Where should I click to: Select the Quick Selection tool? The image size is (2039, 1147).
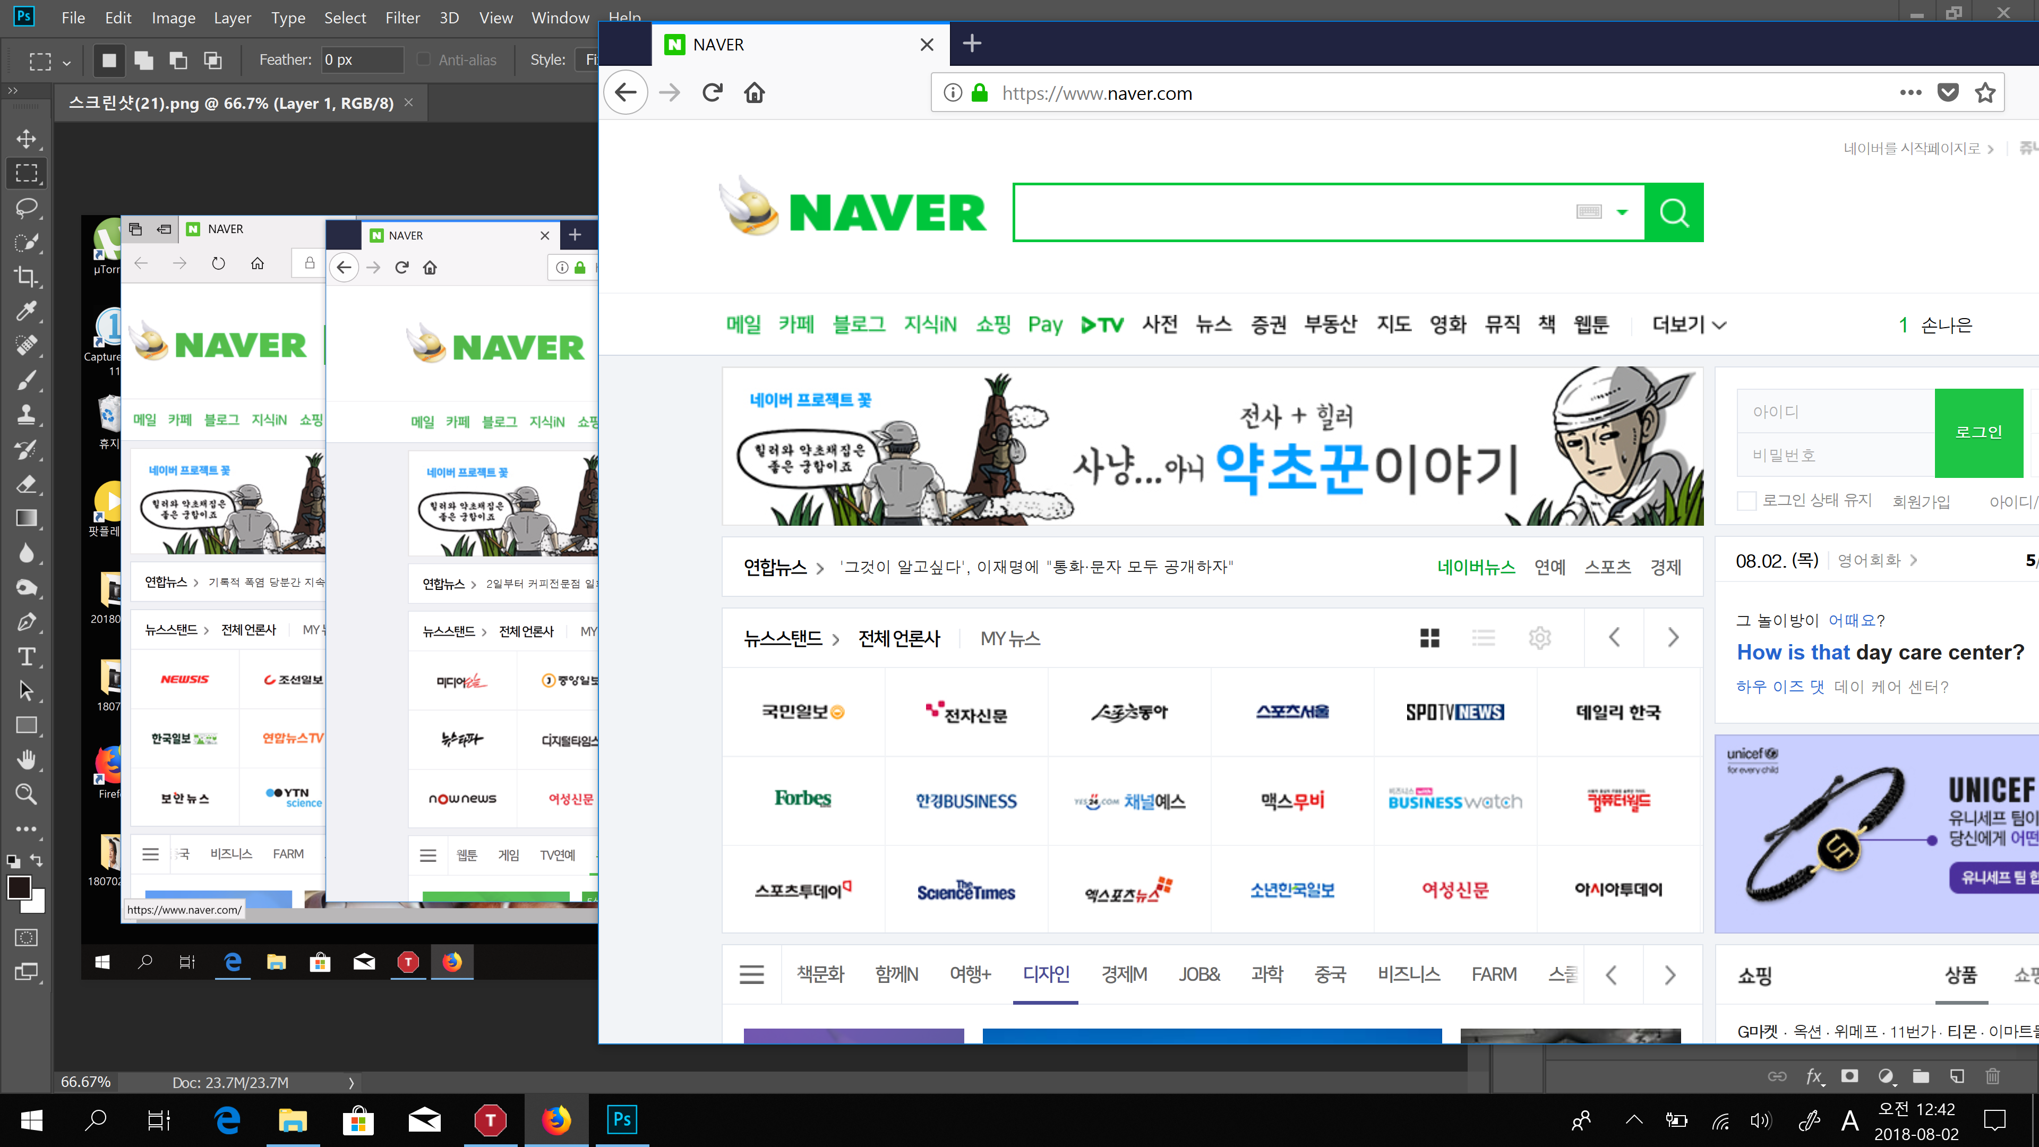[x=26, y=242]
